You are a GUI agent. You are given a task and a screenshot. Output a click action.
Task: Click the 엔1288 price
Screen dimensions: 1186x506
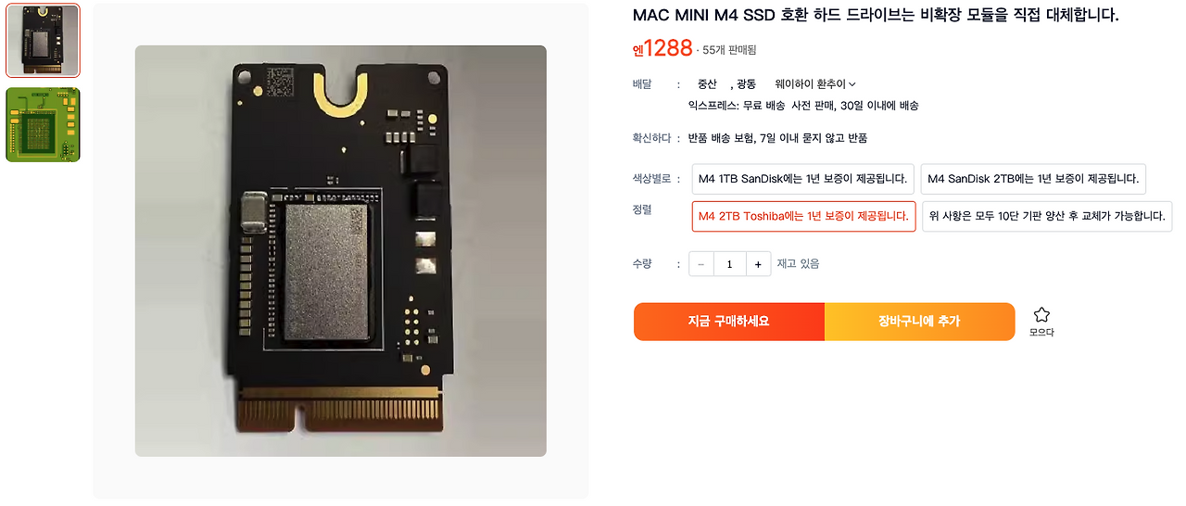662,48
